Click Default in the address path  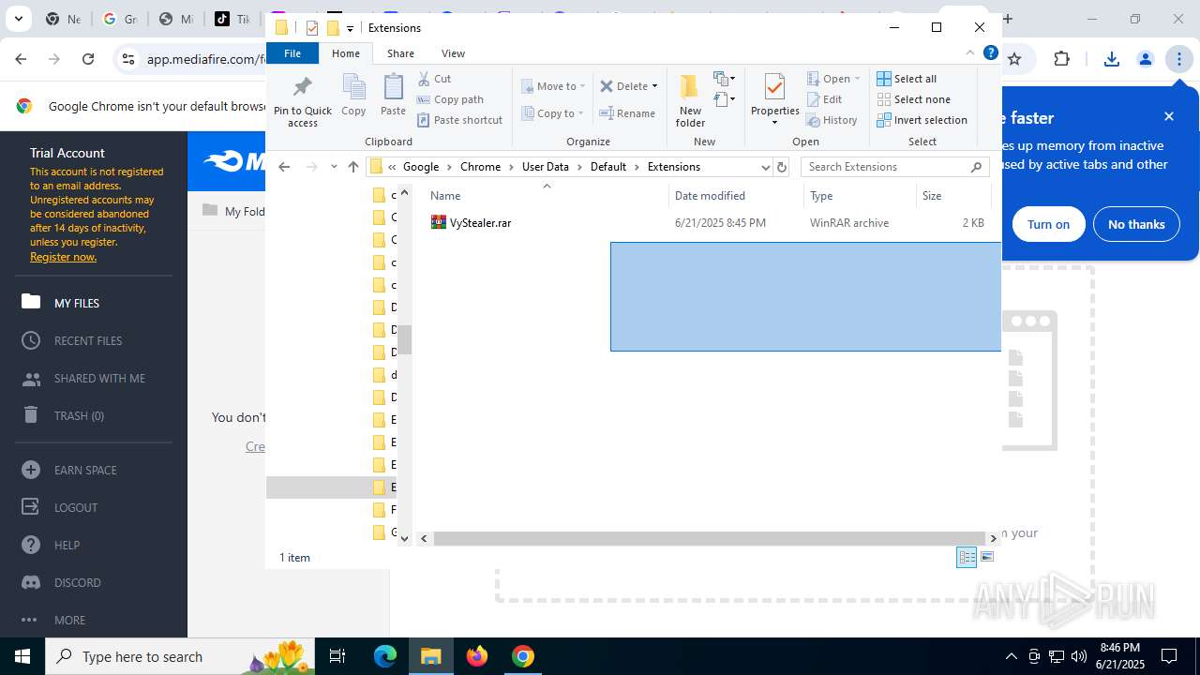pos(608,167)
